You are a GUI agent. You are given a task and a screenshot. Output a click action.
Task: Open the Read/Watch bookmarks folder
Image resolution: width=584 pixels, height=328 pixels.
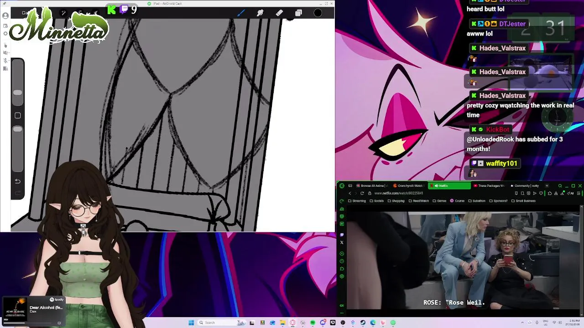tap(419, 201)
